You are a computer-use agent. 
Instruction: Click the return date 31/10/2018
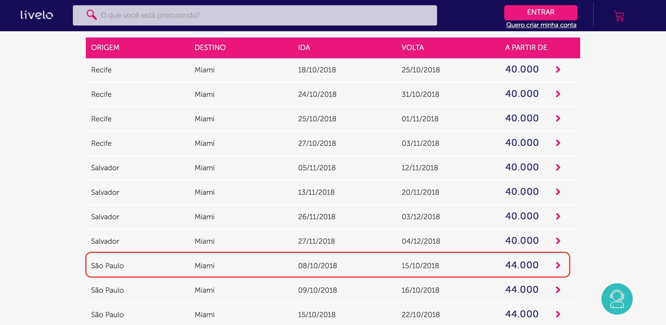click(420, 94)
